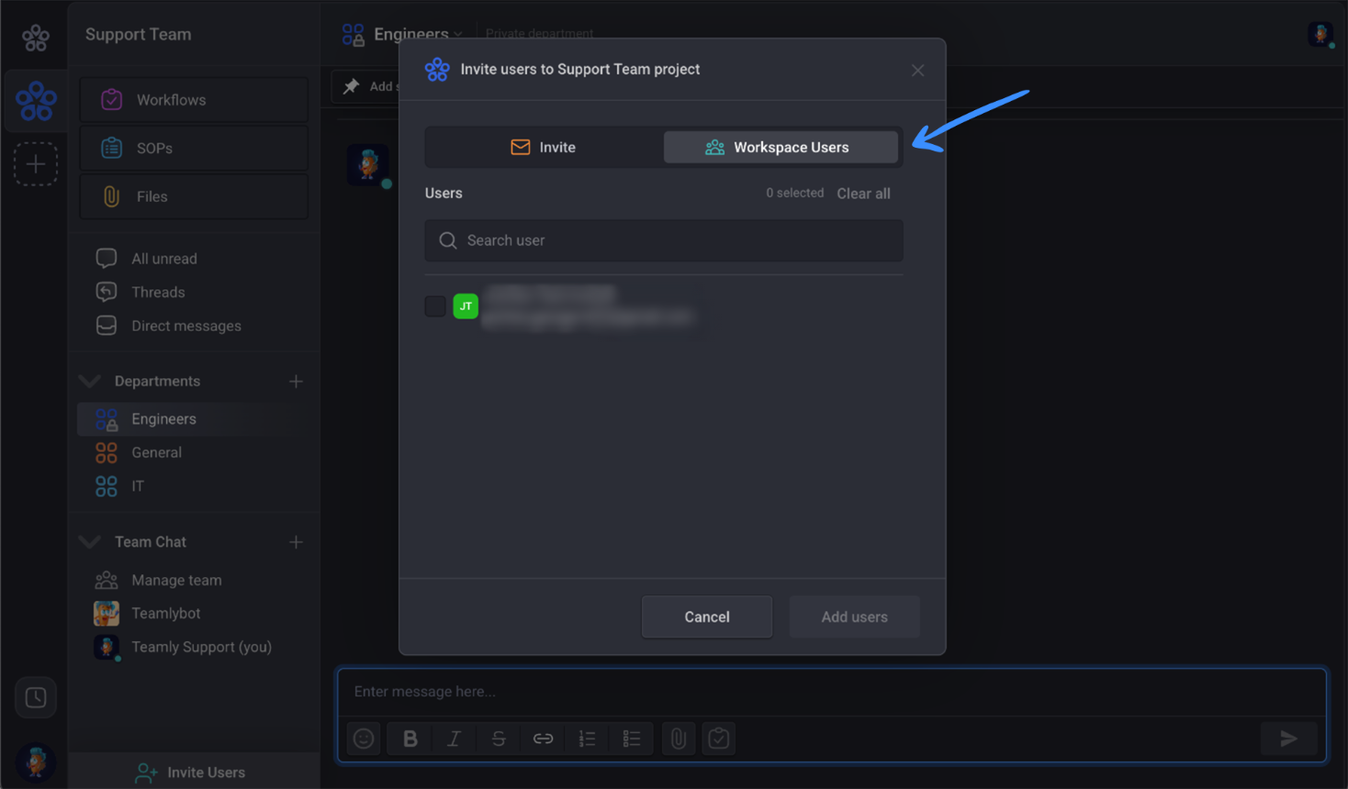This screenshot has width=1348, height=789.
Task: Open the emoji picker
Action: (364, 739)
